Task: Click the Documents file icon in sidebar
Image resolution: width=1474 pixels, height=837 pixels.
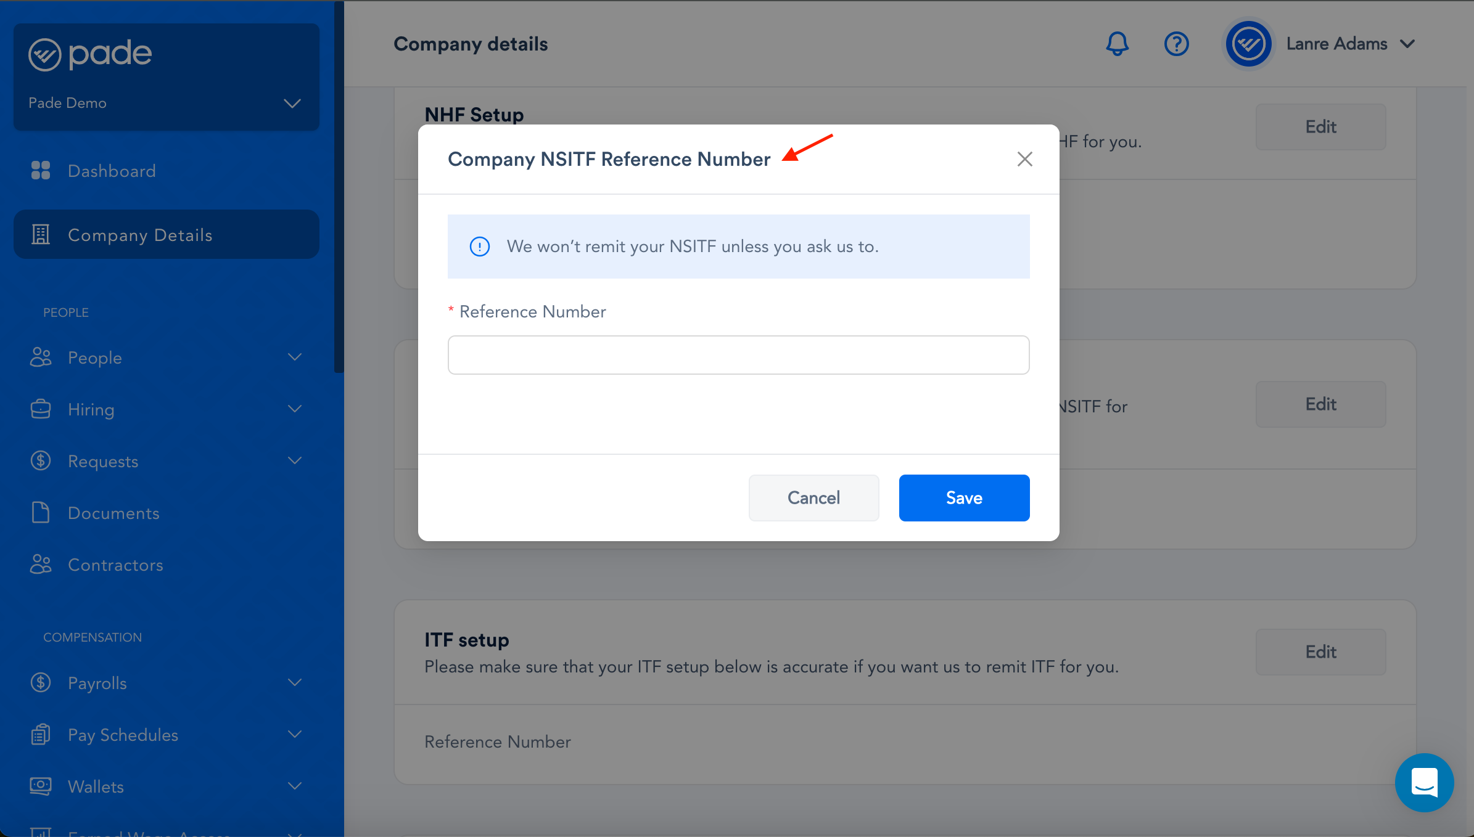Action: coord(41,513)
